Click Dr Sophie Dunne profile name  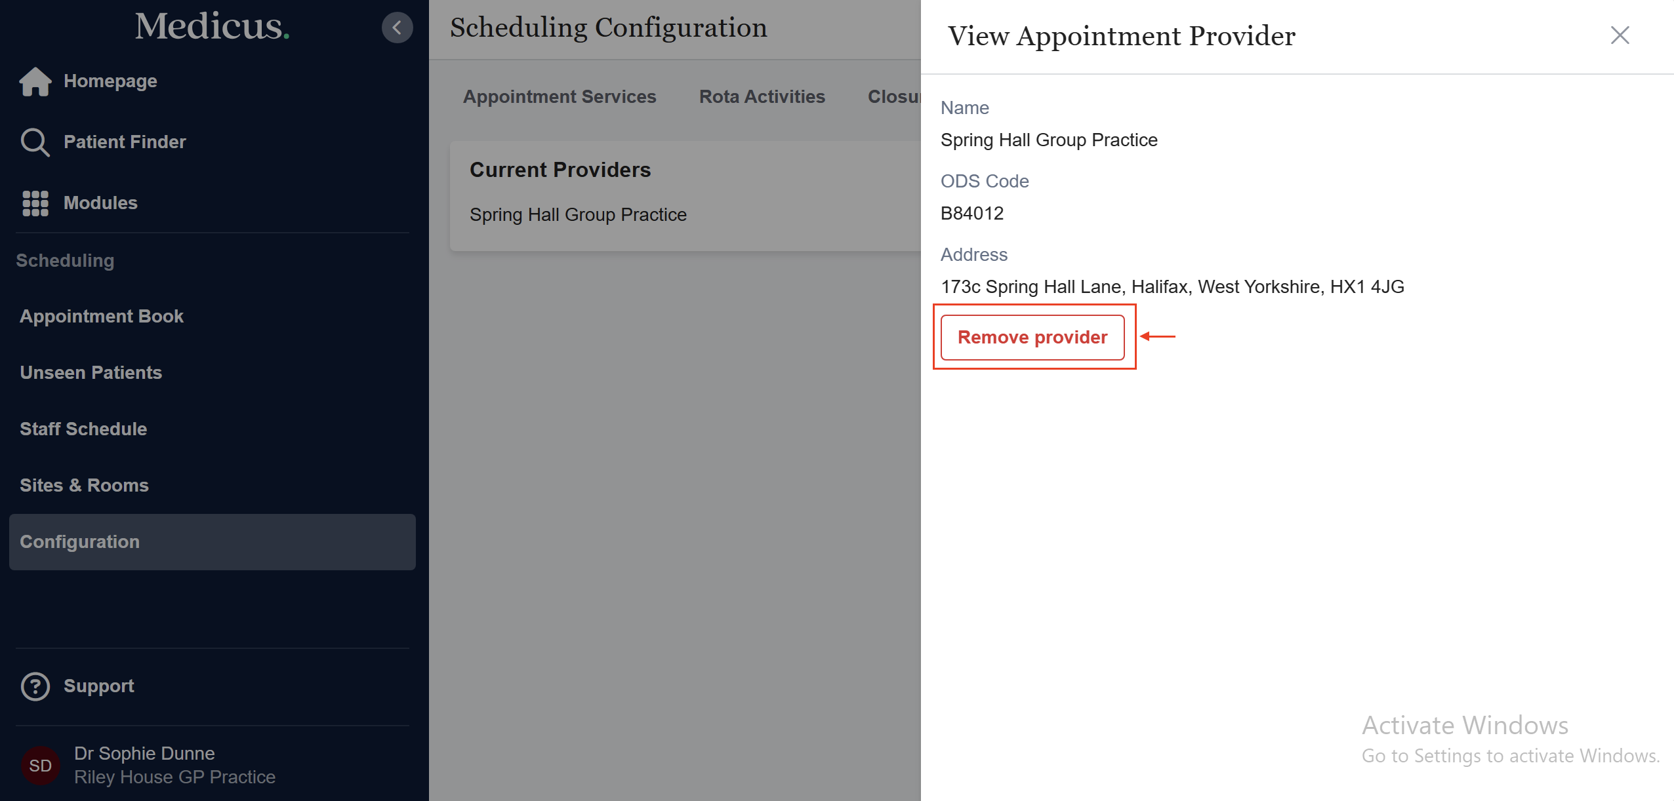point(144,754)
